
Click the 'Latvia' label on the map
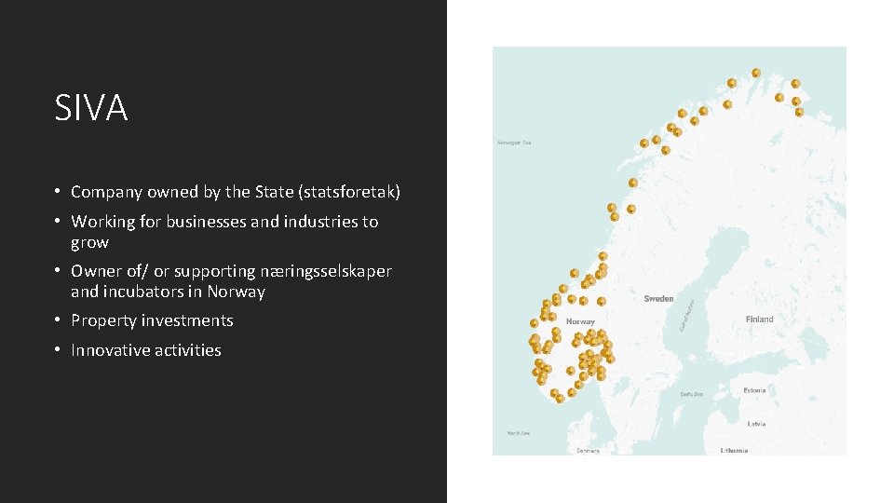pos(756,425)
